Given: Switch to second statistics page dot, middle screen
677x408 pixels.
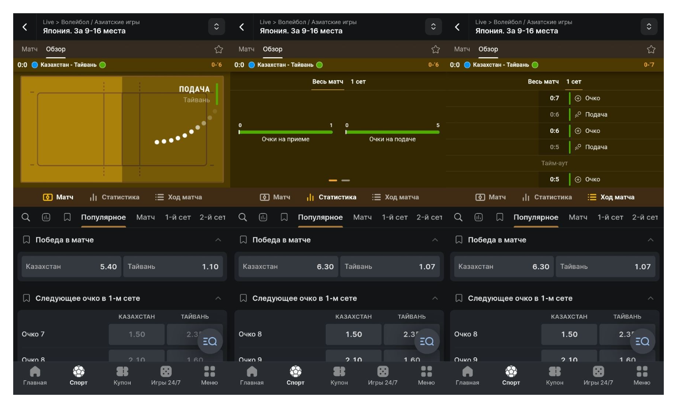Looking at the screenshot, I should [346, 180].
